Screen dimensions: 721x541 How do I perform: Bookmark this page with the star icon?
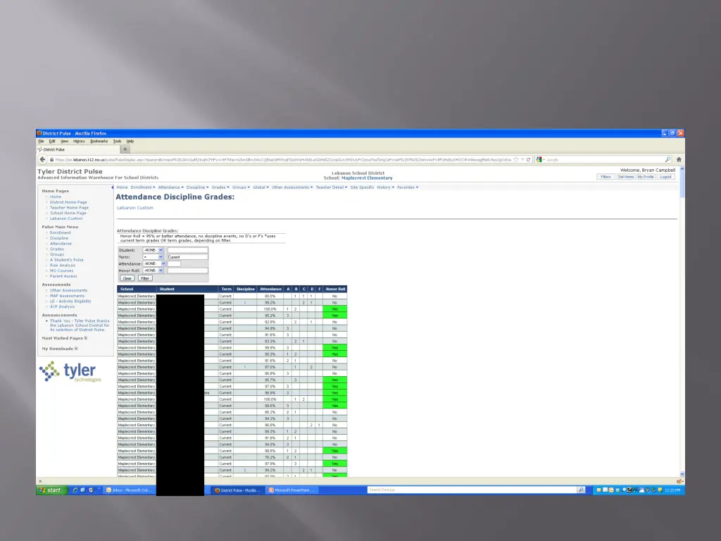(x=516, y=160)
